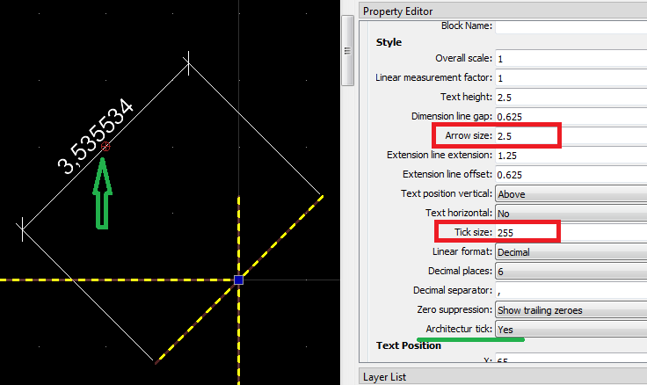Edit the Linear measurement factor field

(x=570, y=78)
